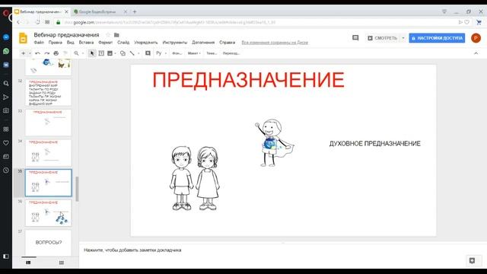Open the Google account avatar
Viewport: 487px width, 274px height.
[476, 38]
